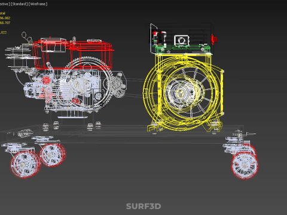Viewport: 287px width, 215px height.
Task: Select the leftmost red caster wheel
Action: click(x=25, y=165)
